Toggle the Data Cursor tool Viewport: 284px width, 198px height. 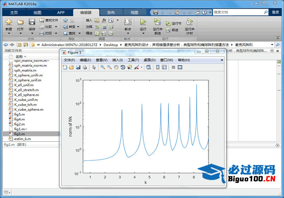[129, 67]
